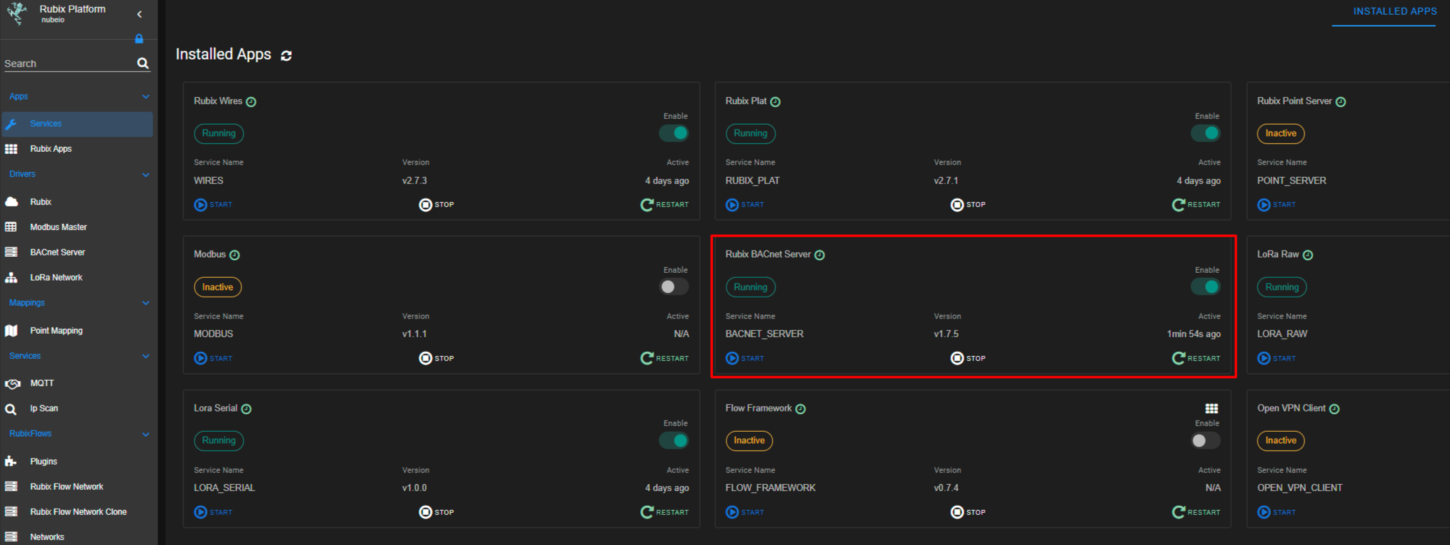Collapse the Apps section in sidebar
Image resolution: width=1450 pixels, height=545 pixels.
click(x=146, y=97)
